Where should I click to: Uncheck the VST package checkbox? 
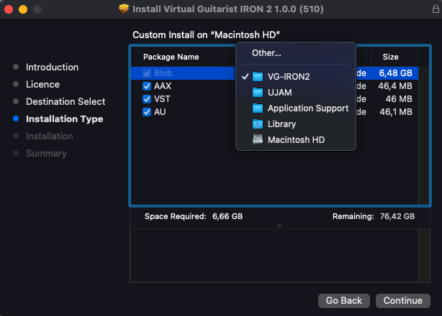[x=147, y=99]
